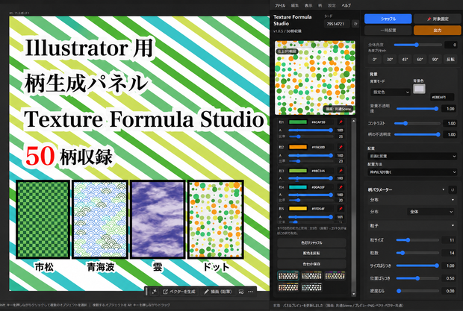The image size is (463, 311).
Task: Click the orange color swatch in row 2
Action: [x=298, y=147]
